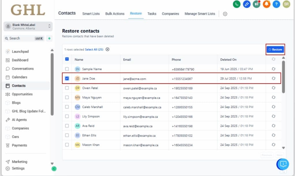
Task: Click the orange notifications bell icon
Action: point(266,5)
